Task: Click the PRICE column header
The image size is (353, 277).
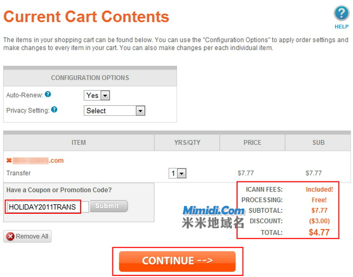Action: click(x=252, y=143)
